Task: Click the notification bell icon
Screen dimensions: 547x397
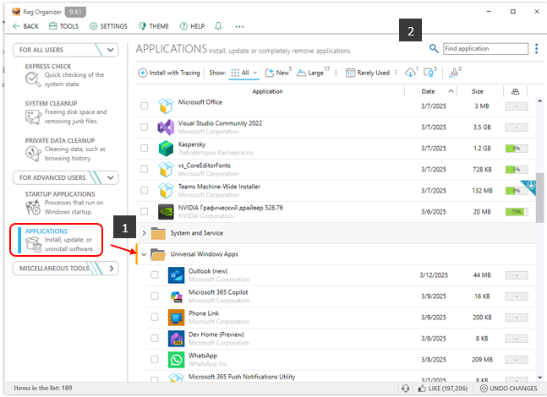Action: tap(218, 26)
